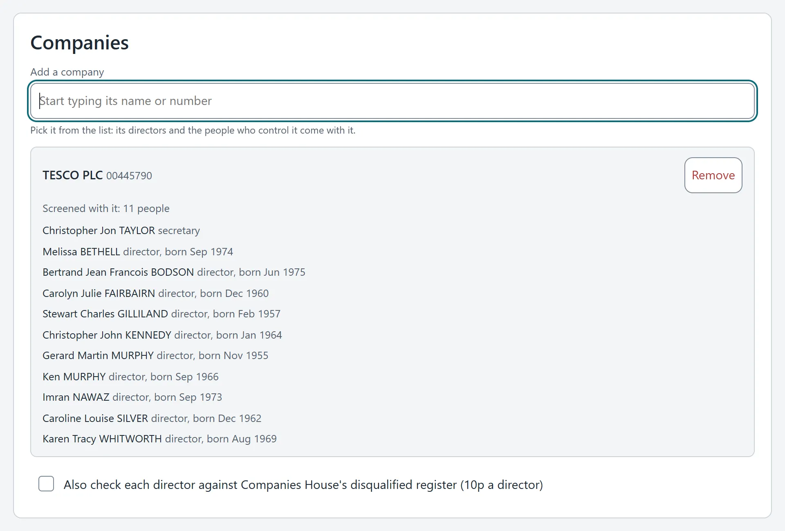The width and height of the screenshot is (785, 531).
Task: Select Christopher John KENNEDY row
Action: click(x=162, y=335)
